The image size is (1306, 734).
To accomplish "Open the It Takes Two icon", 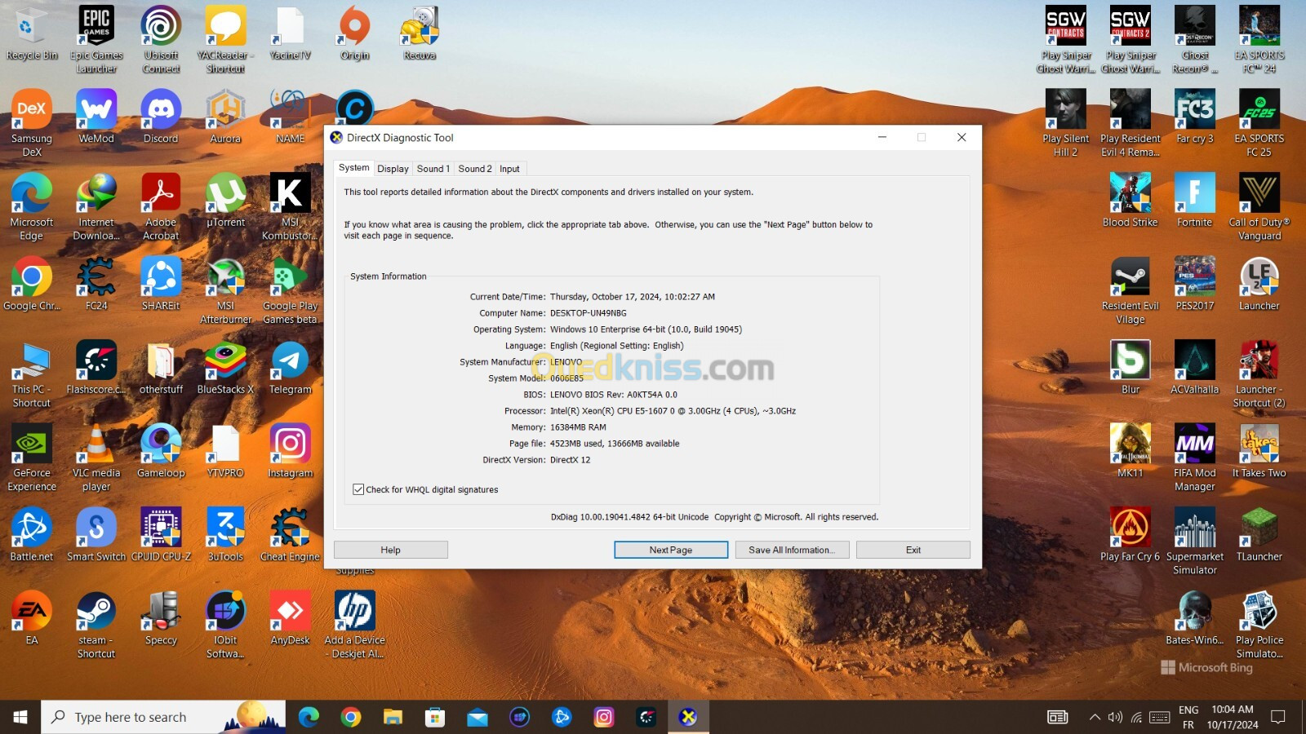I will [1259, 451].
